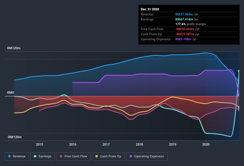Click the purple Operating Expenses legend dot
244x166 pixels.
pyautogui.click(x=131, y=156)
